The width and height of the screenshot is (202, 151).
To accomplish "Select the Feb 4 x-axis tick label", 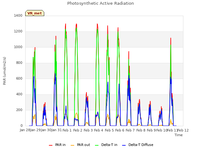I will 98,130.
